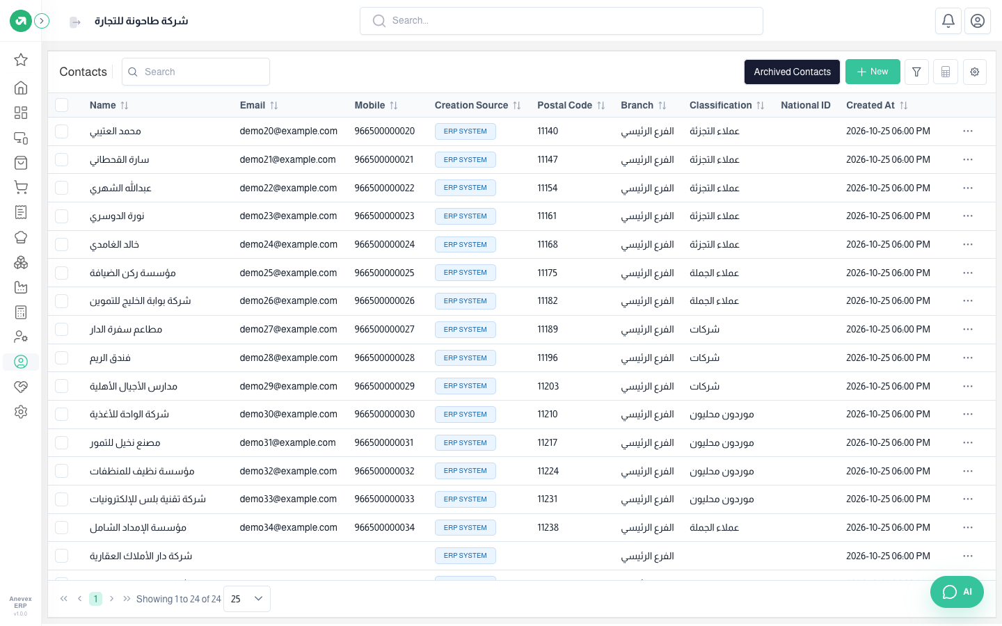Screen dimensions: 1002x626
Task: Sort the table by Name column
Action: click(109, 105)
